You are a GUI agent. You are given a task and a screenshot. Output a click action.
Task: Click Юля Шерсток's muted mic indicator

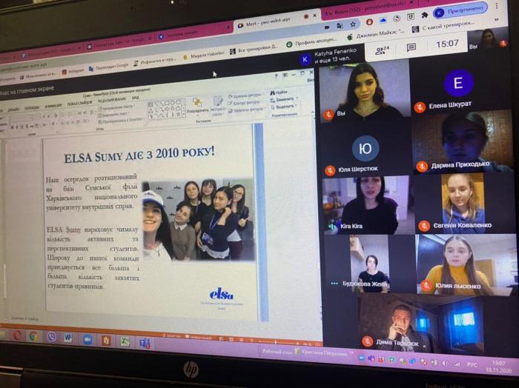tap(330, 170)
